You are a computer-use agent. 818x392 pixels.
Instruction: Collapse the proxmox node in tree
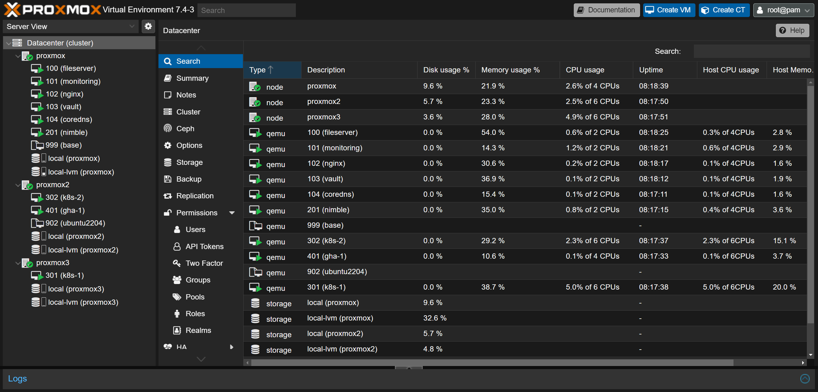tap(18, 56)
